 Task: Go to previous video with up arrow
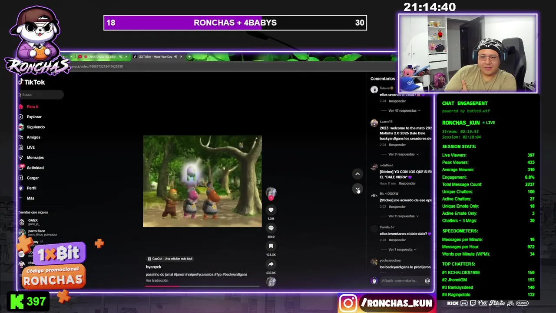coord(357,174)
